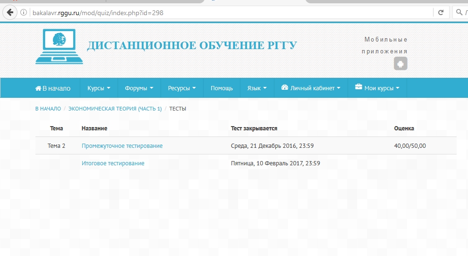Viewport: 468px width, 256px height.
Task: Go to 'В начало' in the blue navigation bar
Action: pyautogui.click(x=53, y=88)
